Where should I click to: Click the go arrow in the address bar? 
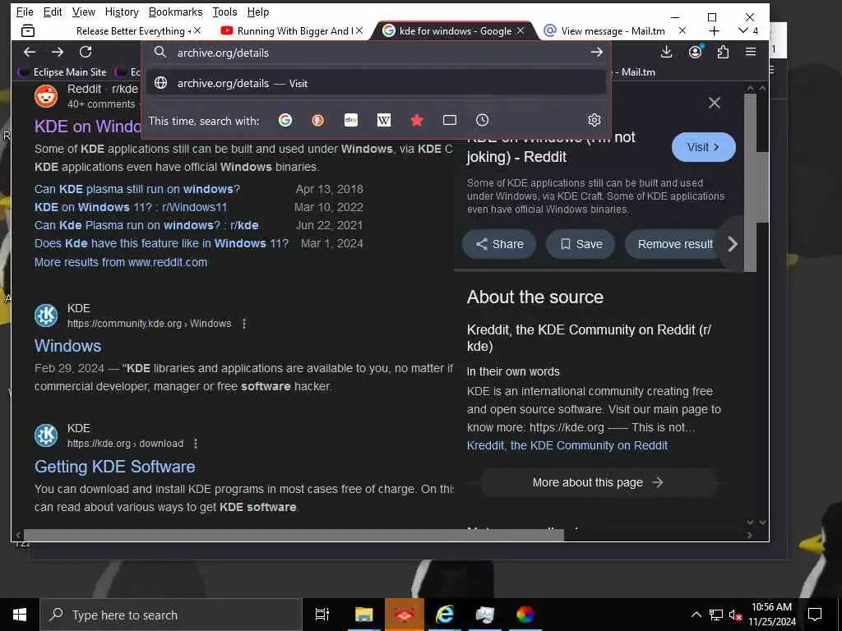click(x=596, y=52)
